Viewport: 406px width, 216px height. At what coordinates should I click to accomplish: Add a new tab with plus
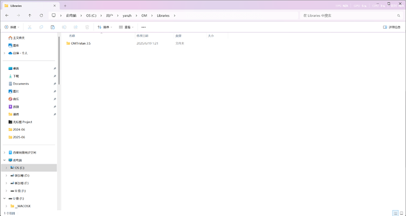pos(65,6)
